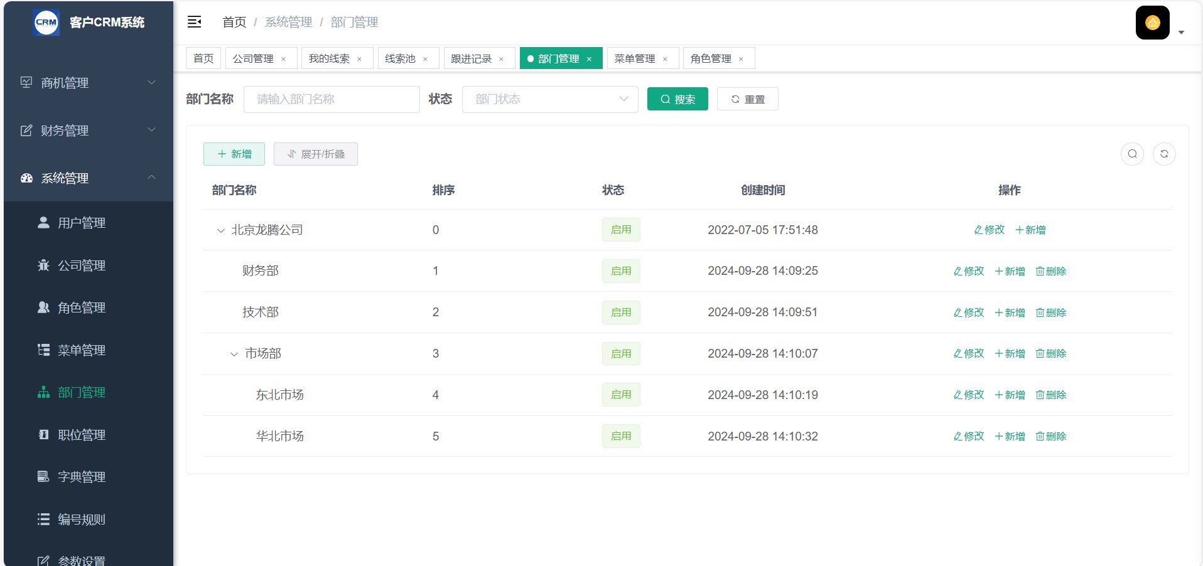This screenshot has width=1203, height=566.
Task: Collapse the 北京龙腾公司 tree row
Action: point(220,230)
